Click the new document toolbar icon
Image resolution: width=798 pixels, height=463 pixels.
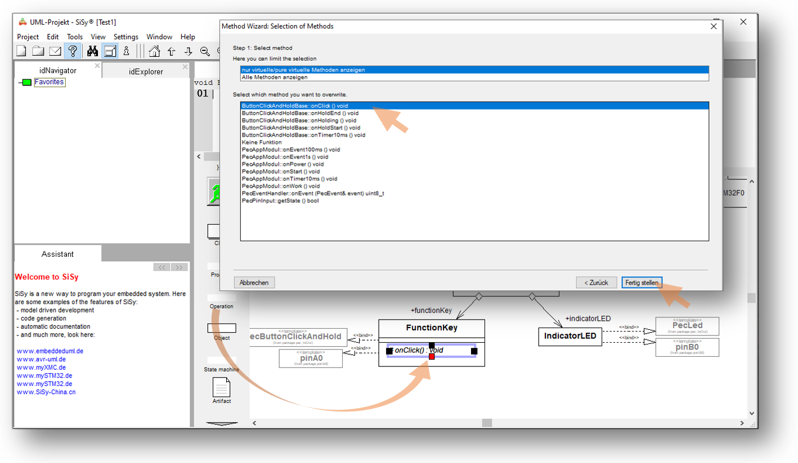tap(21, 51)
